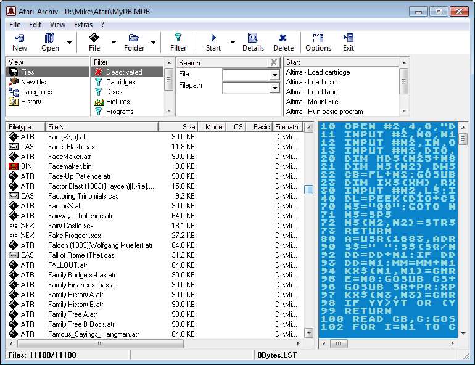Screen dimensions: 475x365
Task: Select Files in the View panel
Action: (47, 72)
